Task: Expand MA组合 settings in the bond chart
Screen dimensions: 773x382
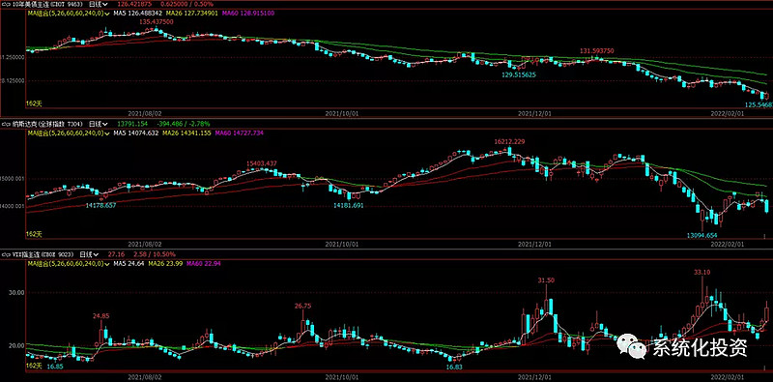Action: tap(68, 15)
